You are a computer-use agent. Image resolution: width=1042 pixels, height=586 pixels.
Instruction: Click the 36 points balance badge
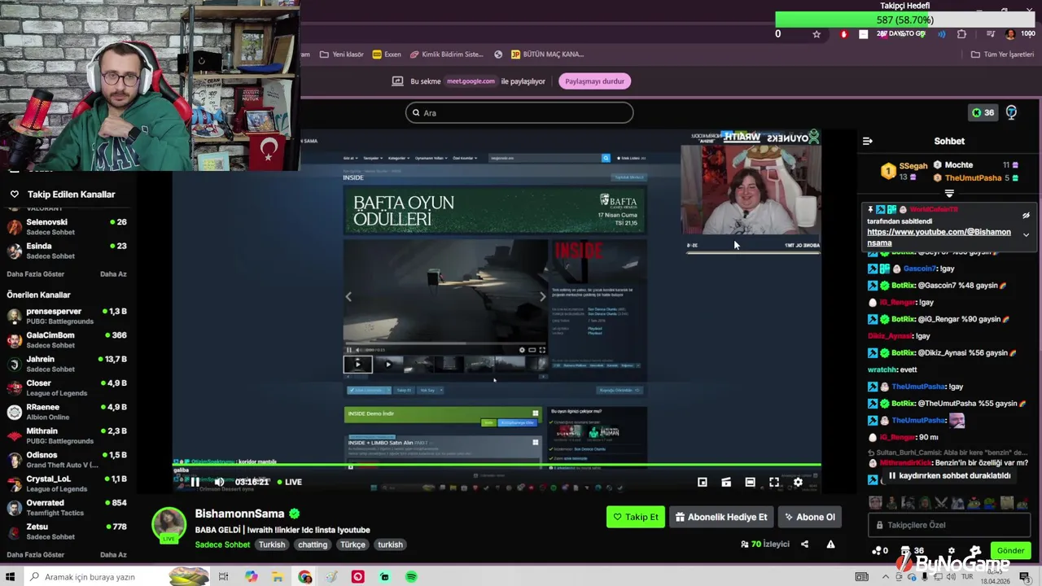[983, 112]
